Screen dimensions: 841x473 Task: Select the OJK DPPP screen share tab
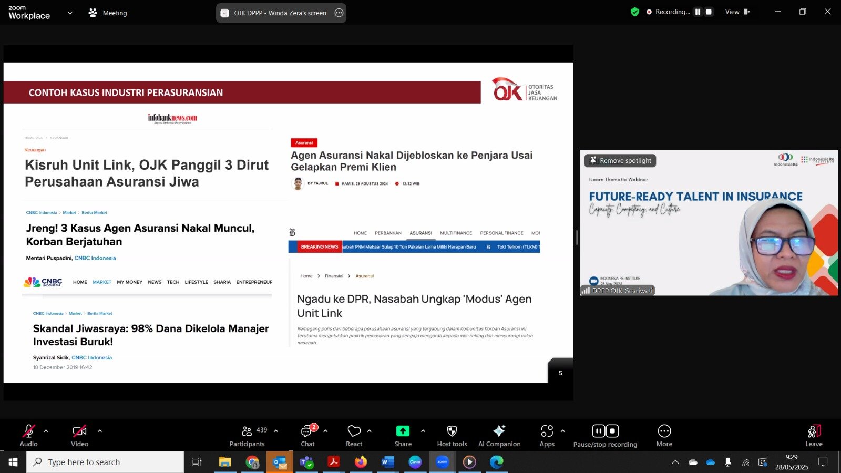[281, 13]
